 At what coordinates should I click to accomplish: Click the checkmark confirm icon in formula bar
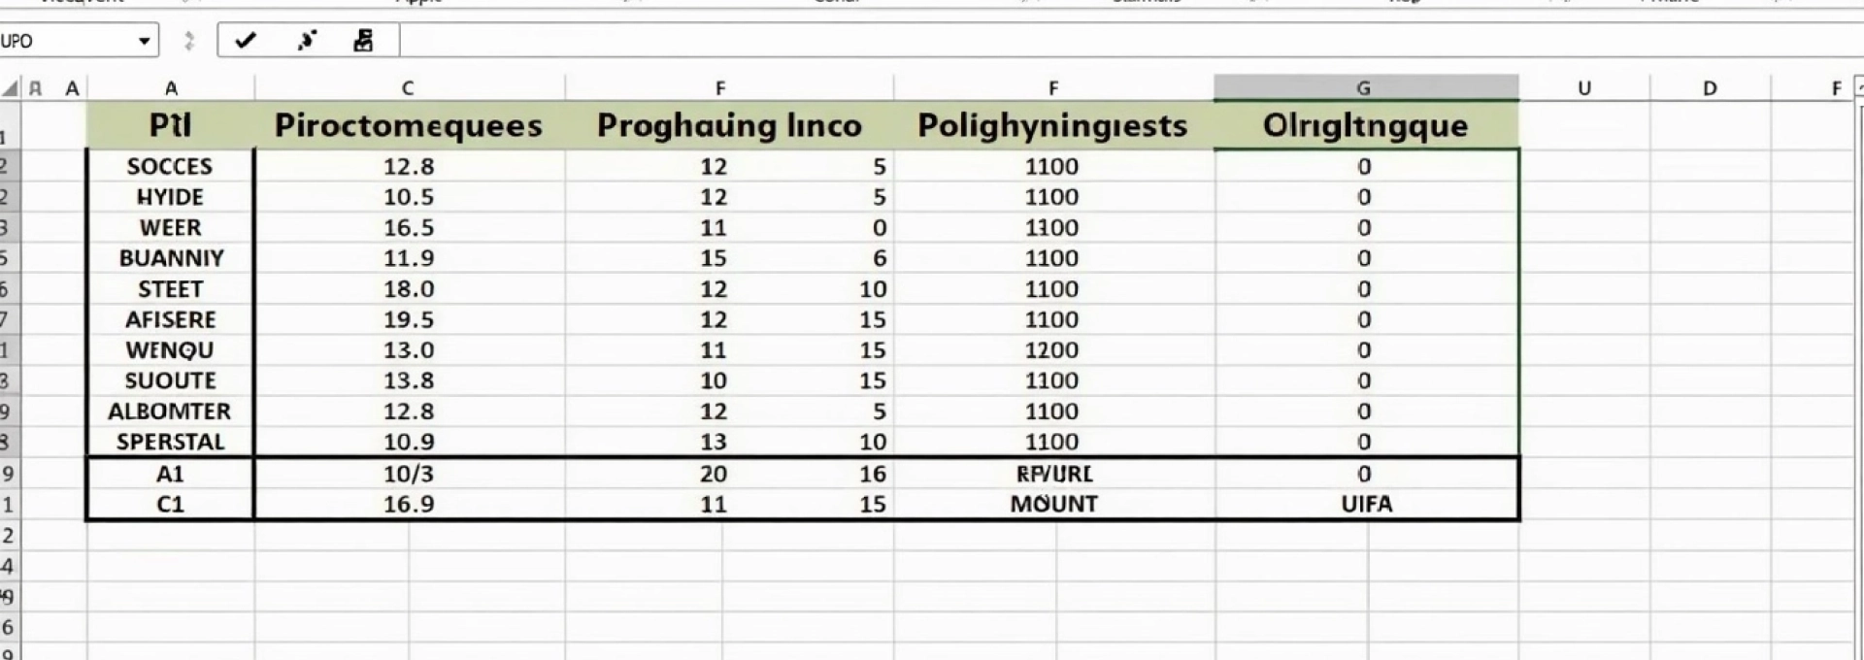point(245,41)
